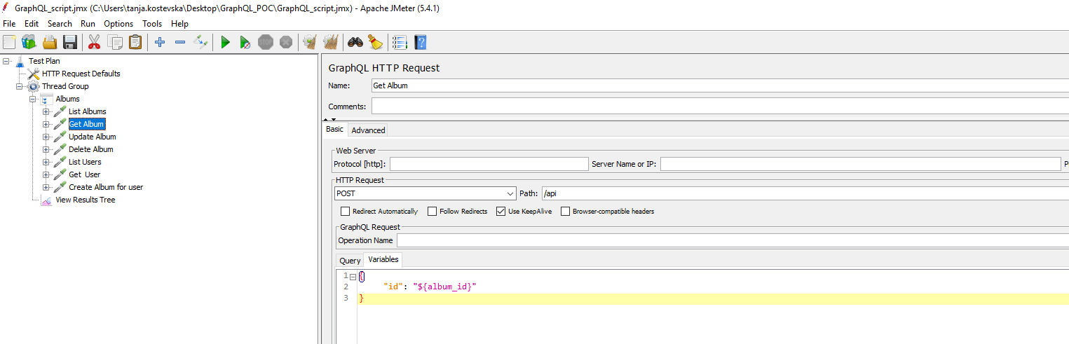Image resolution: width=1069 pixels, height=344 pixels.
Task: Select the Variables tab
Action: point(383,259)
